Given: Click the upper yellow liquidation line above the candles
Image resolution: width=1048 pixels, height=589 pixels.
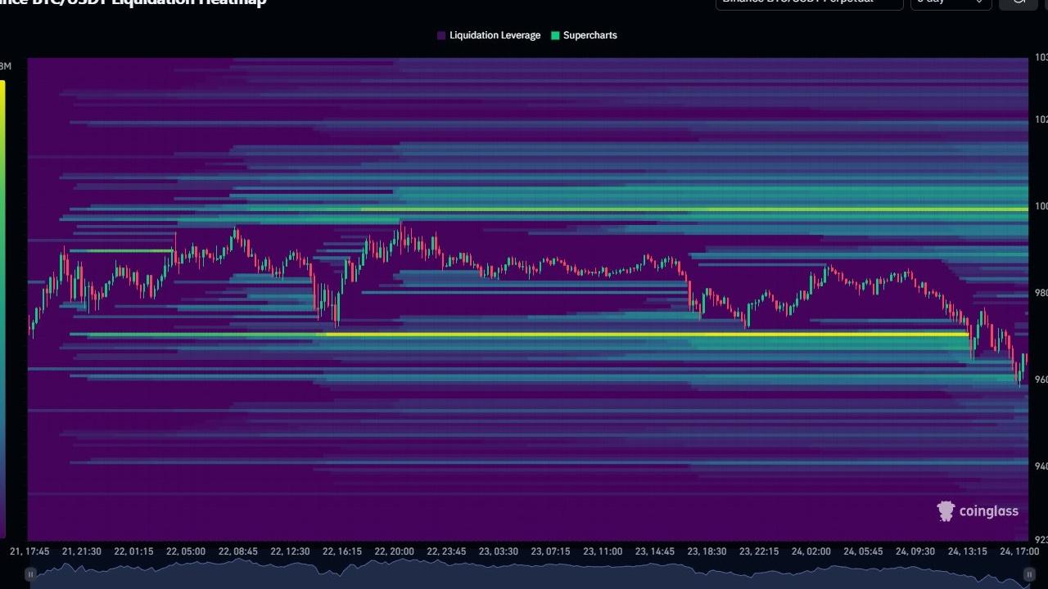Looking at the screenshot, I should click(694, 209).
